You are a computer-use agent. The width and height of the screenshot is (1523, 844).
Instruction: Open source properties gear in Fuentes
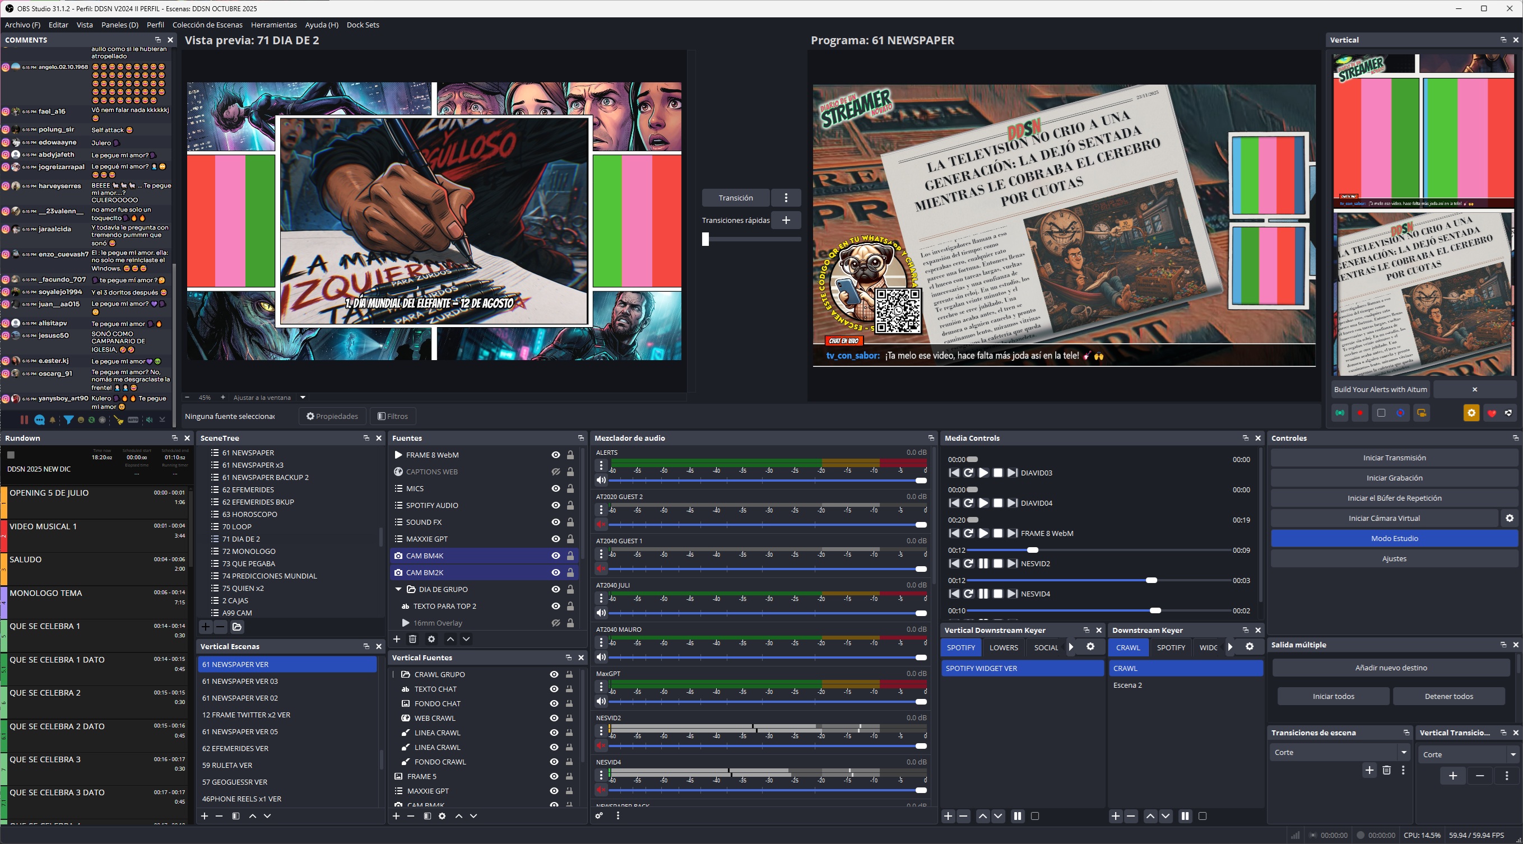pos(431,639)
